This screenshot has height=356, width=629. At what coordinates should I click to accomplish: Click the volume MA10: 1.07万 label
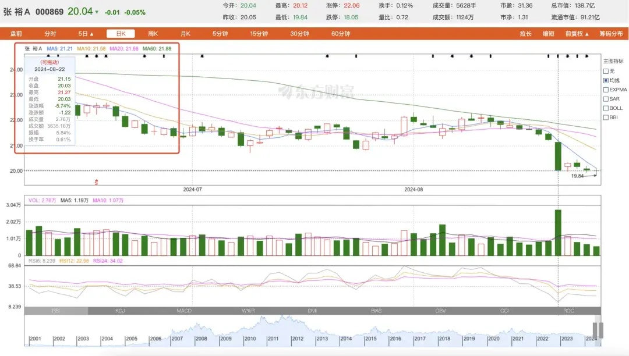coord(108,200)
